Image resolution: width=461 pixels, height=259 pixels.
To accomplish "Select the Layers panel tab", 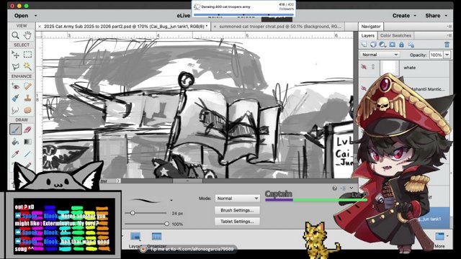I will click(368, 35).
